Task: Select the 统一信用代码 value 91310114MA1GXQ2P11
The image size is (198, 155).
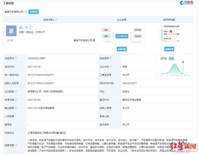Action: (x=41, y=75)
